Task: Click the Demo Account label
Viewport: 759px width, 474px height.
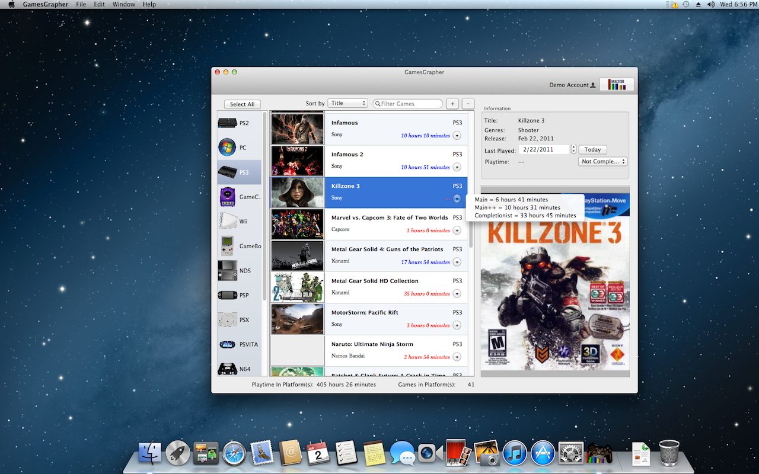Action: (x=569, y=85)
